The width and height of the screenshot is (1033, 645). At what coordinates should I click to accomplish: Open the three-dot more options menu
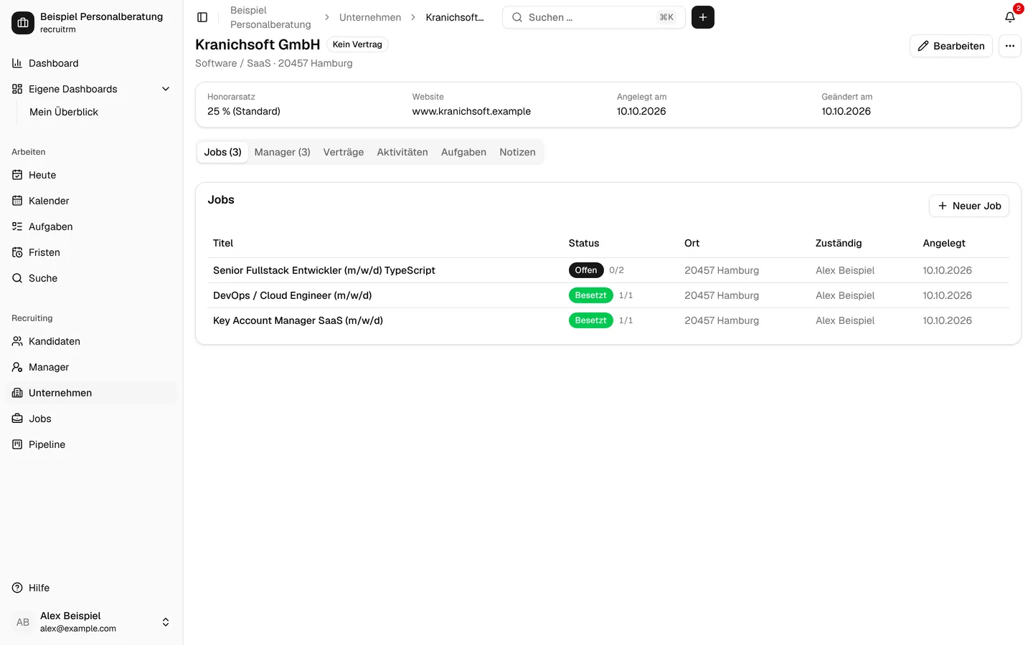point(1010,46)
